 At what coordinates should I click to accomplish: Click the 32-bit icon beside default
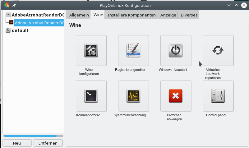coord(8,30)
